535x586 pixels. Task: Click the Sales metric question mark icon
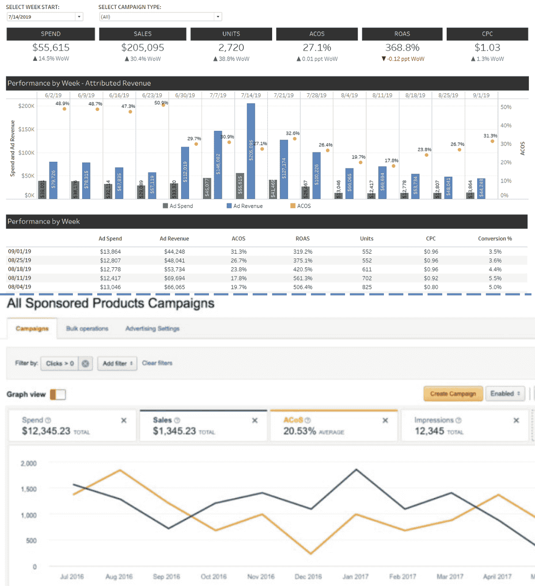coord(176,420)
